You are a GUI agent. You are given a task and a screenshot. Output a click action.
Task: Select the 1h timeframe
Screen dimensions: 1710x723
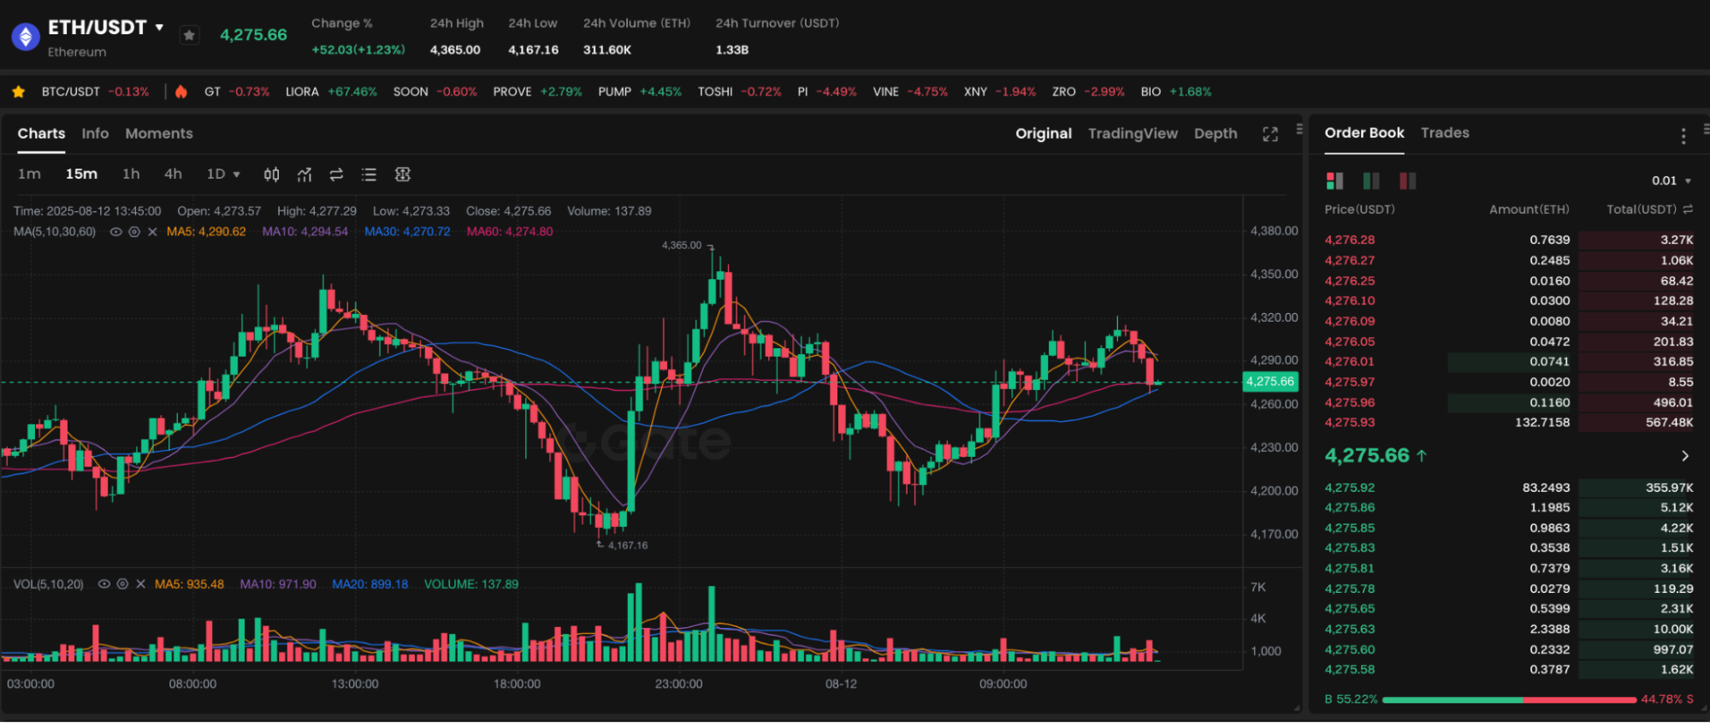pyautogui.click(x=131, y=175)
